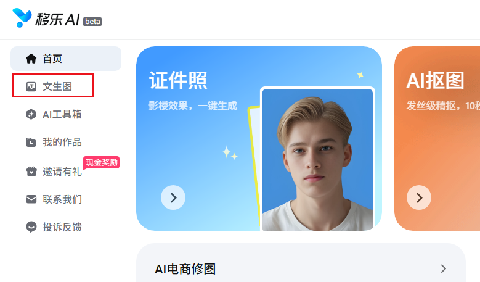Click the 邀请有礼 gift icon
480x282 pixels.
(x=31, y=171)
